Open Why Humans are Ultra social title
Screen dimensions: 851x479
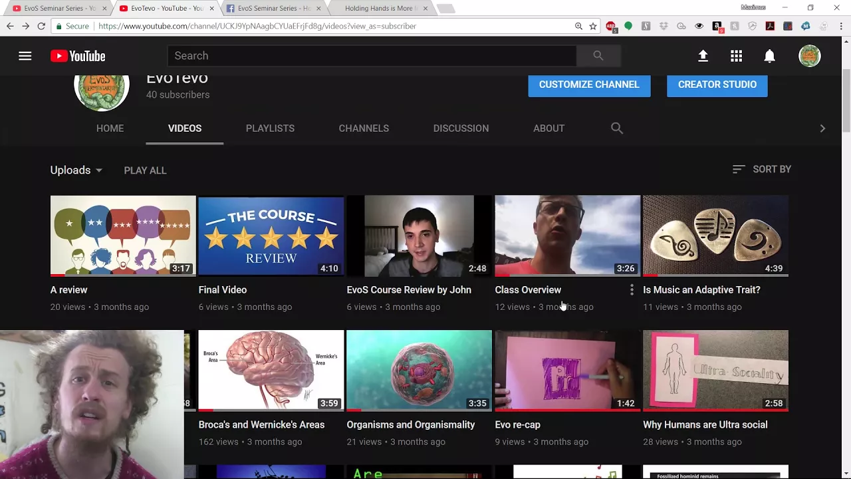(x=705, y=424)
